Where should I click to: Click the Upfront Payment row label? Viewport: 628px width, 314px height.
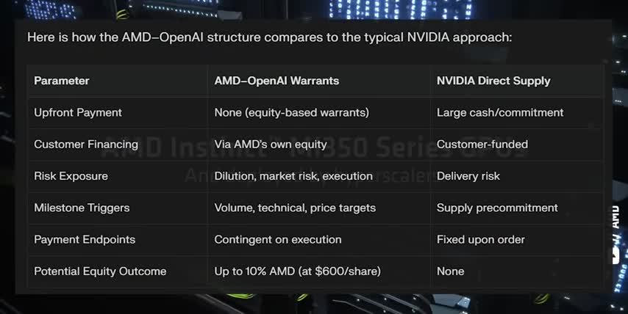point(78,112)
